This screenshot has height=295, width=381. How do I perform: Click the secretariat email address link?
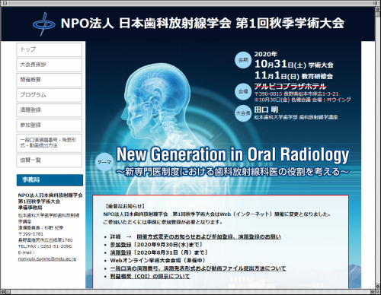pyautogui.click(x=47, y=259)
